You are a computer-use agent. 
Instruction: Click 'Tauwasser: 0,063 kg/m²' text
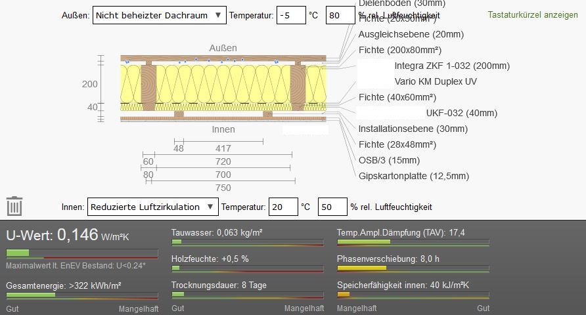[217, 232]
